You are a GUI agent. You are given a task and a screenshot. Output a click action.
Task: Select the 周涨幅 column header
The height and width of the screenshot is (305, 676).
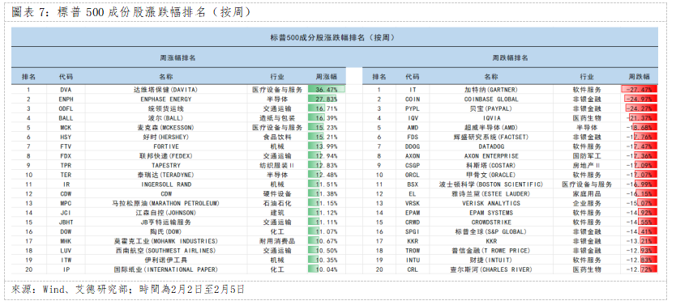point(327,77)
